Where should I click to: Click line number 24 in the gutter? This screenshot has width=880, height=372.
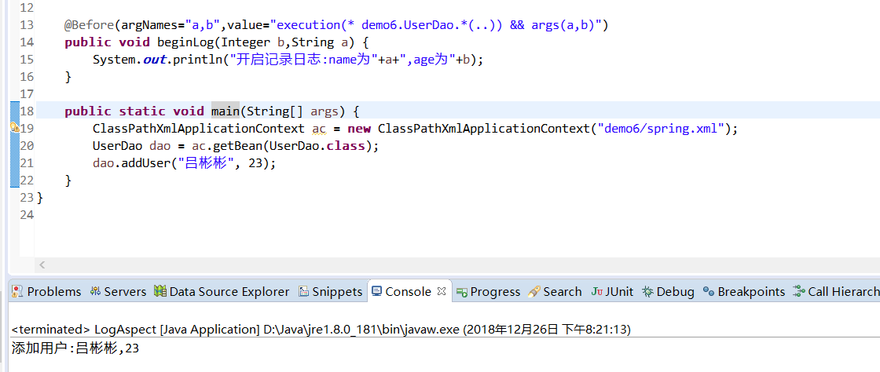click(x=27, y=214)
